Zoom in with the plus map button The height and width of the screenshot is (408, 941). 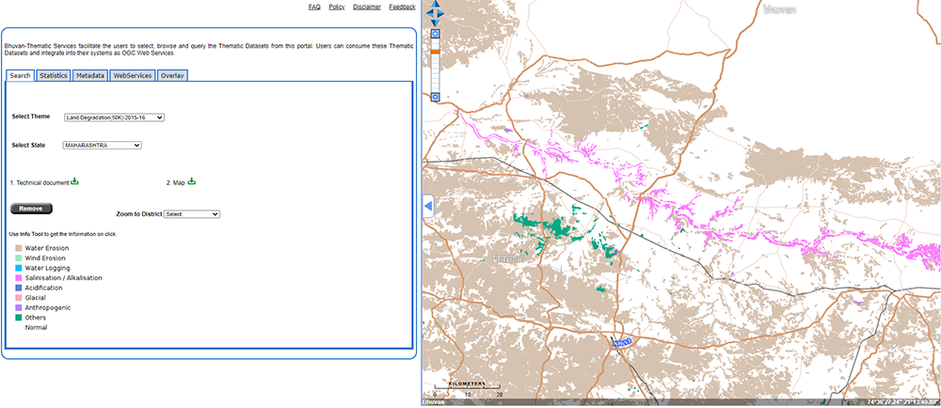point(436,35)
